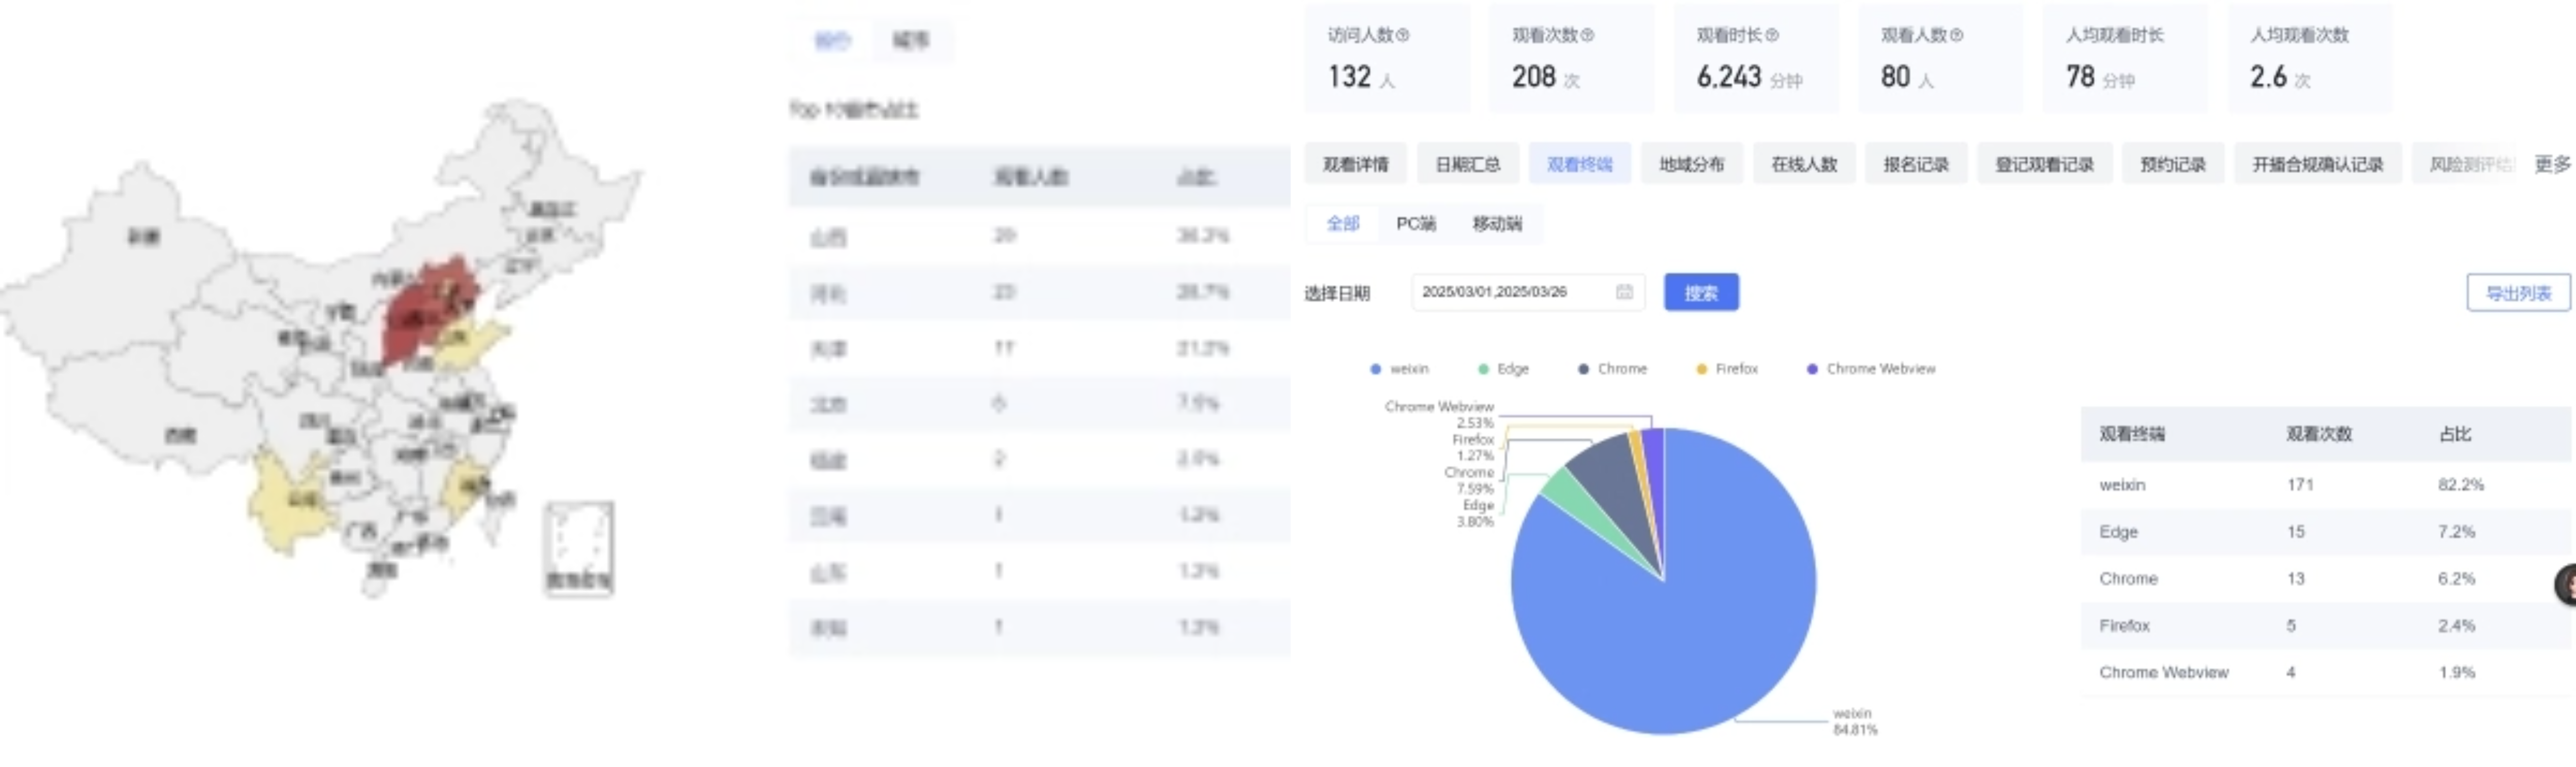Toggle the weixin legend marker
Viewport: 2576px width, 767px height.
click(1375, 369)
